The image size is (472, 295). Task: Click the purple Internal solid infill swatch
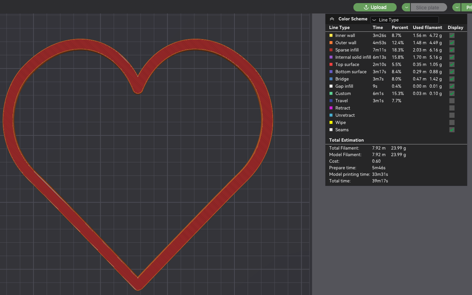click(331, 57)
